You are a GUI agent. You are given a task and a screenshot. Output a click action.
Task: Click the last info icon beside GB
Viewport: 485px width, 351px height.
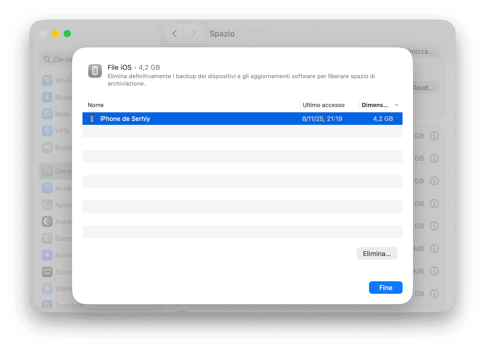tap(434, 294)
